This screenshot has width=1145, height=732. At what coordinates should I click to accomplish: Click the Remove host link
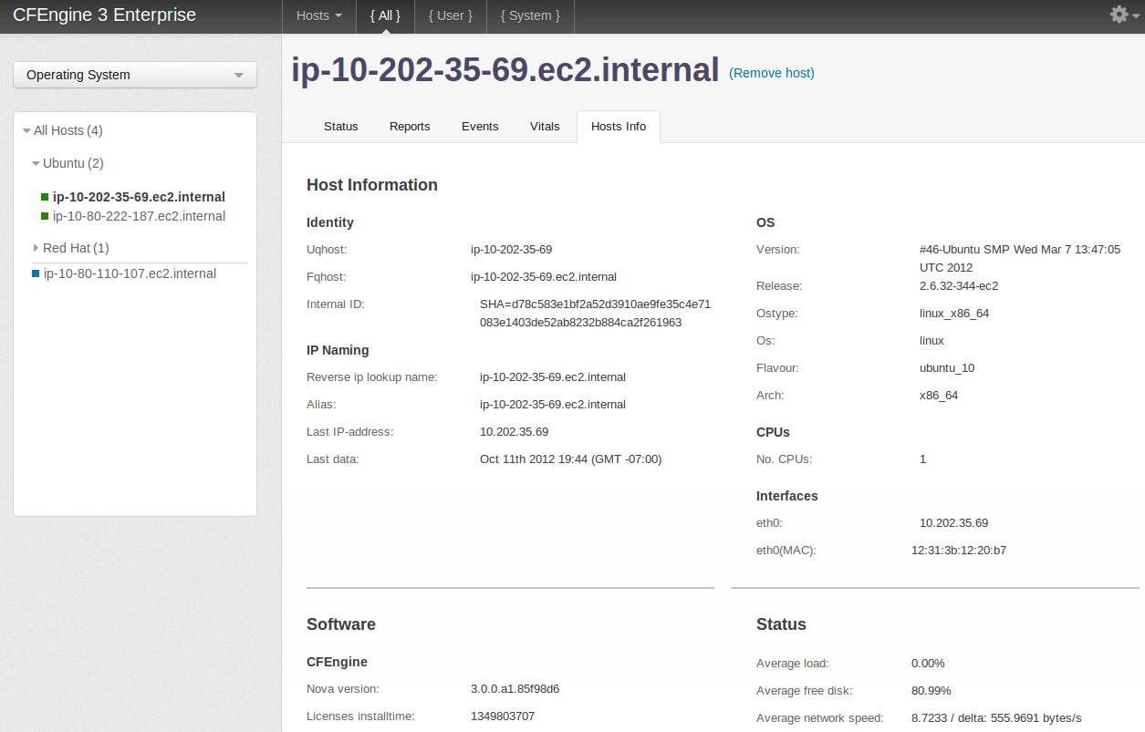click(x=772, y=73)
